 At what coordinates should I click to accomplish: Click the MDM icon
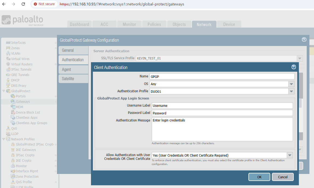13,107
